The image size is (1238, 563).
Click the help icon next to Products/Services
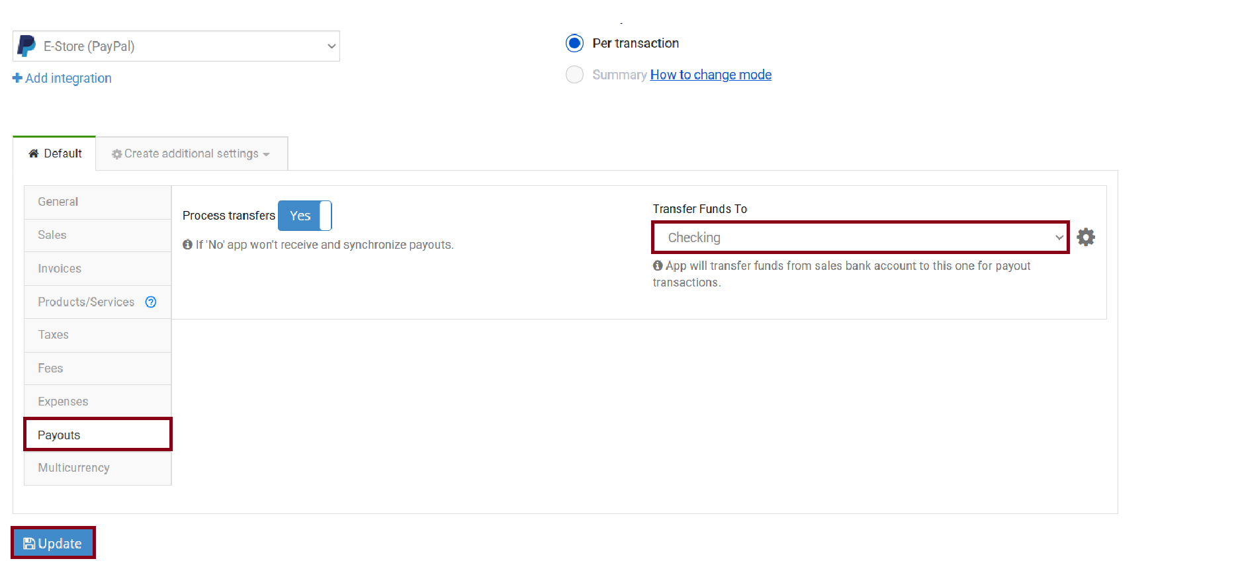pos(151,302)
